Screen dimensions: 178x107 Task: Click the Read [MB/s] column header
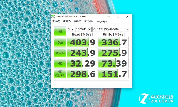[82, 34]
